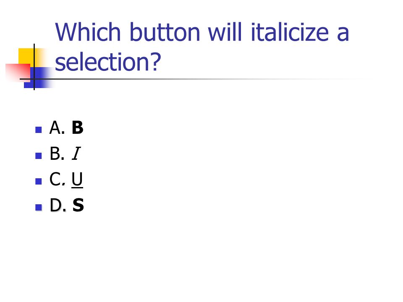Click the blue square in slide decoration
Screen dimensions: 403x302
39,78
